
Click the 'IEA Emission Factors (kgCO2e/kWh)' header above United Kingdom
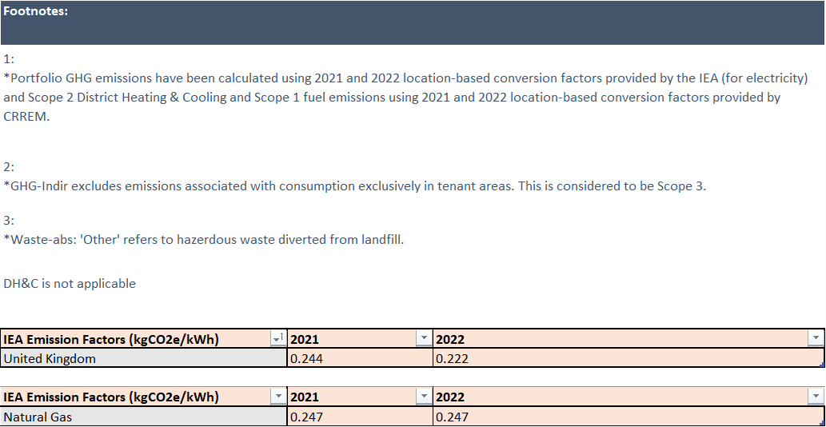coord(111,340)
